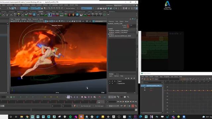The image size is (212, 119).
Task: Click the command line input area
Action: pos(16,110)
